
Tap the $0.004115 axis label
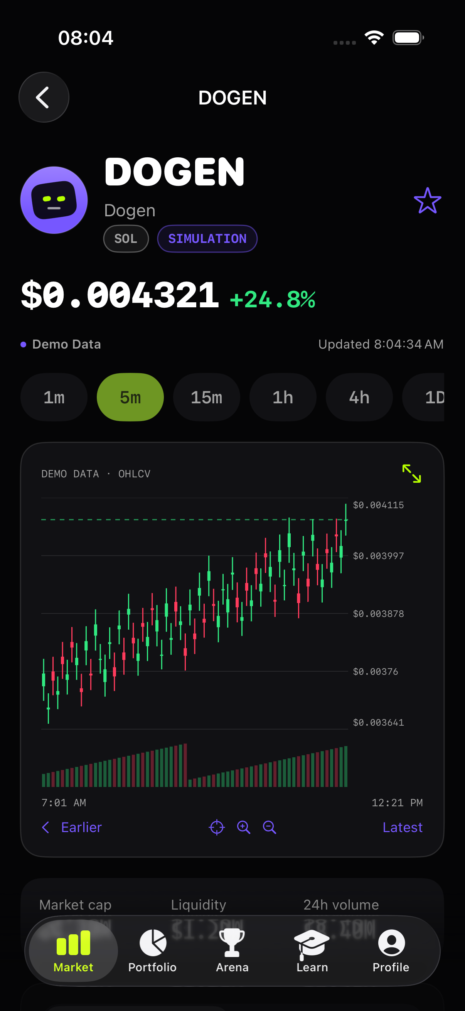click(378, 505)
